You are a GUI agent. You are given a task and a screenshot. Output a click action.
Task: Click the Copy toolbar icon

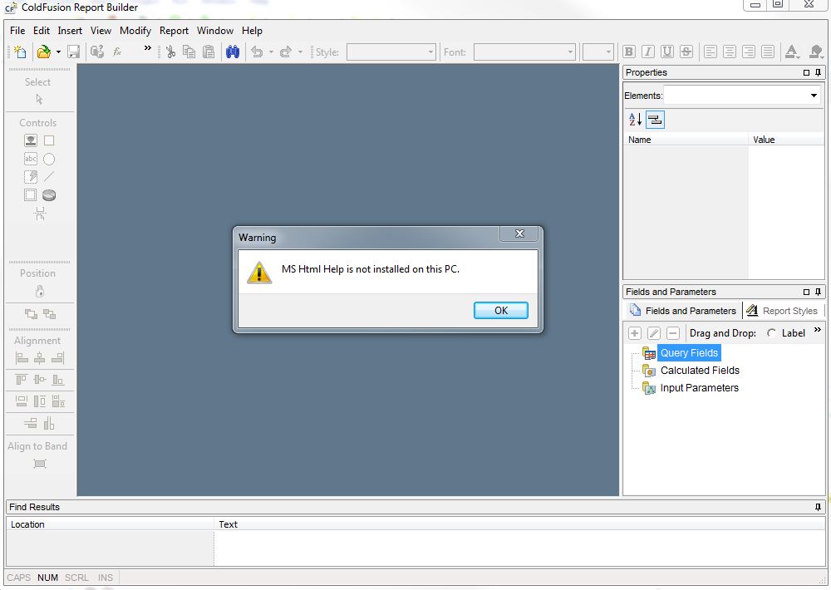click(189, 52)
